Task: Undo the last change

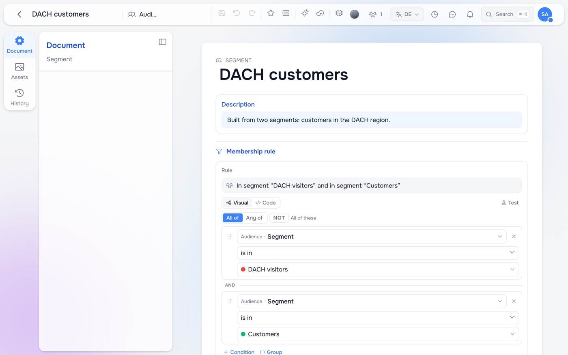Action: (237, 13)
